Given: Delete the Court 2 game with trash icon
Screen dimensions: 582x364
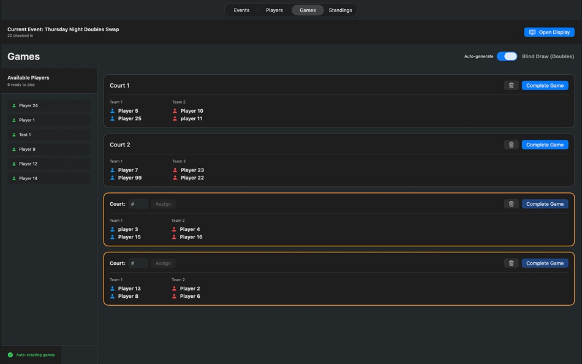Looking at the screenshot, I should tap(511, 145).
